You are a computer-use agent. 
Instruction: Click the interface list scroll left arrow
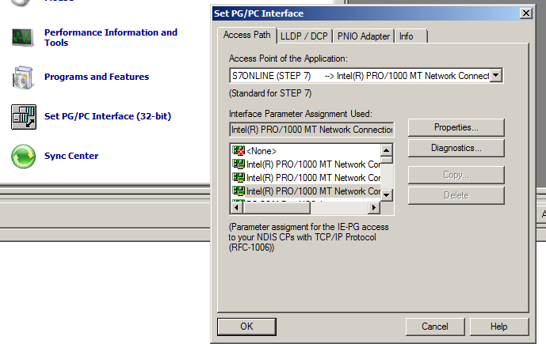pyautogui.click(x=237, y=208)
